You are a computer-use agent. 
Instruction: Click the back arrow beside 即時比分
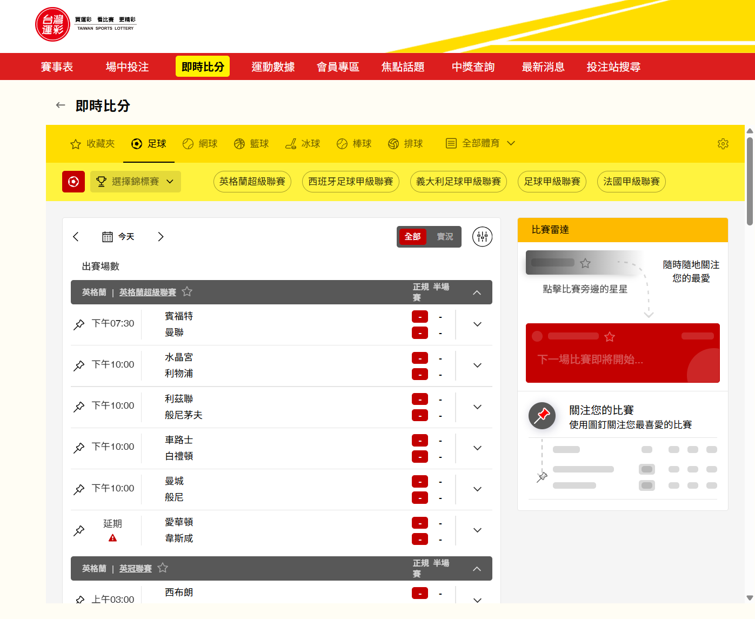[x=61, y=105]
